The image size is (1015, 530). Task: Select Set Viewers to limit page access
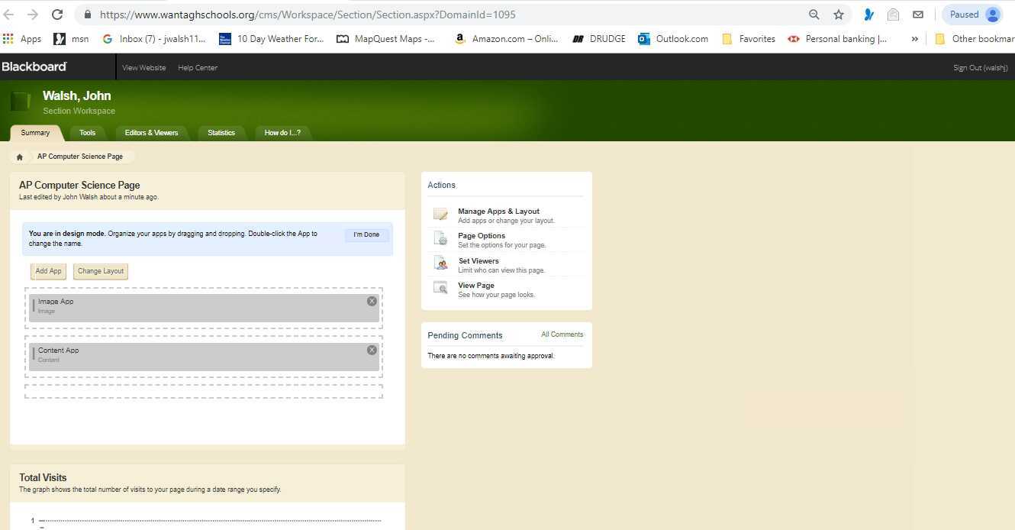point(478,260)
